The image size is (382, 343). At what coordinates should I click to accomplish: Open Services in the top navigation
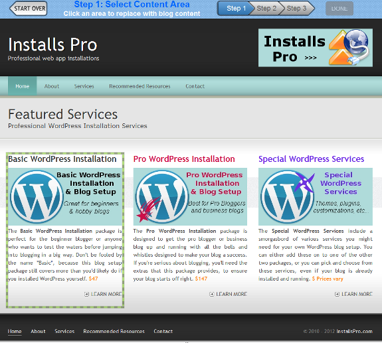[84, 86]
